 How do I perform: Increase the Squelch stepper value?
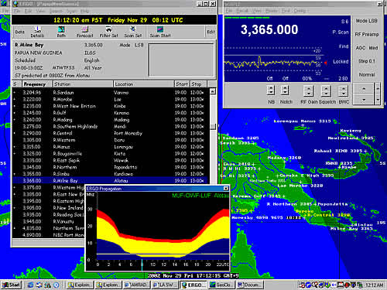coord(326,88)
